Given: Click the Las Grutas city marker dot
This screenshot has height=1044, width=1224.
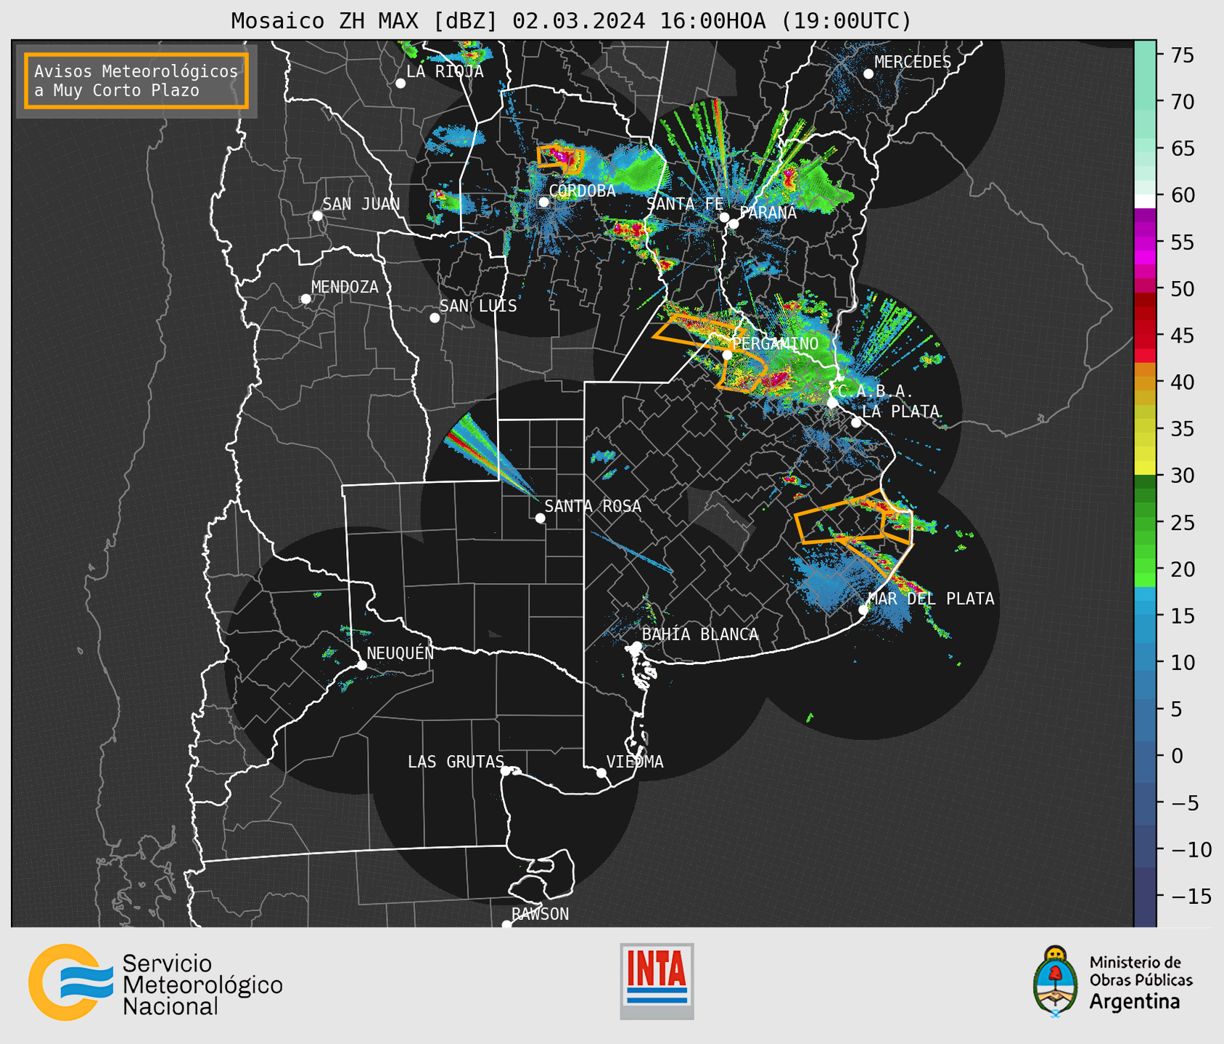Looking at the screenshot, I should click(506, 771).
